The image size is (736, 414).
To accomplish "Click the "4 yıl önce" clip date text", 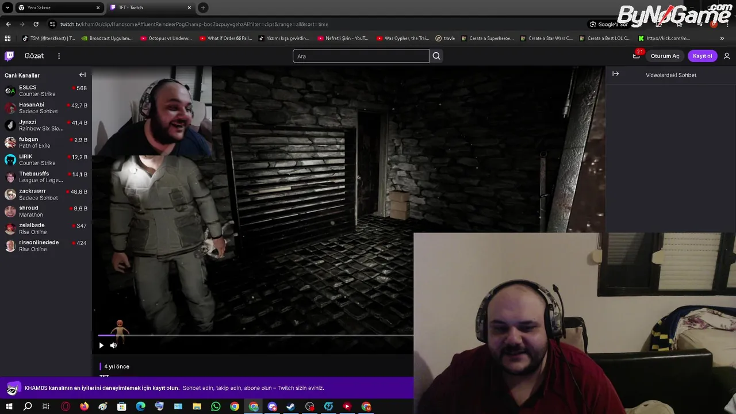I will [x=117, y=366].
